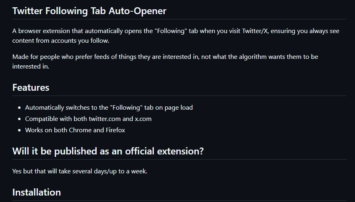Select the "Installation" heading
The width and height of the screenshot is (355, 202).
click(36, 192)
